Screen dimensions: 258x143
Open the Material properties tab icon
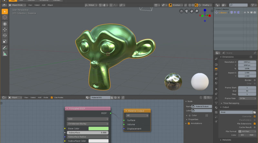216,108
